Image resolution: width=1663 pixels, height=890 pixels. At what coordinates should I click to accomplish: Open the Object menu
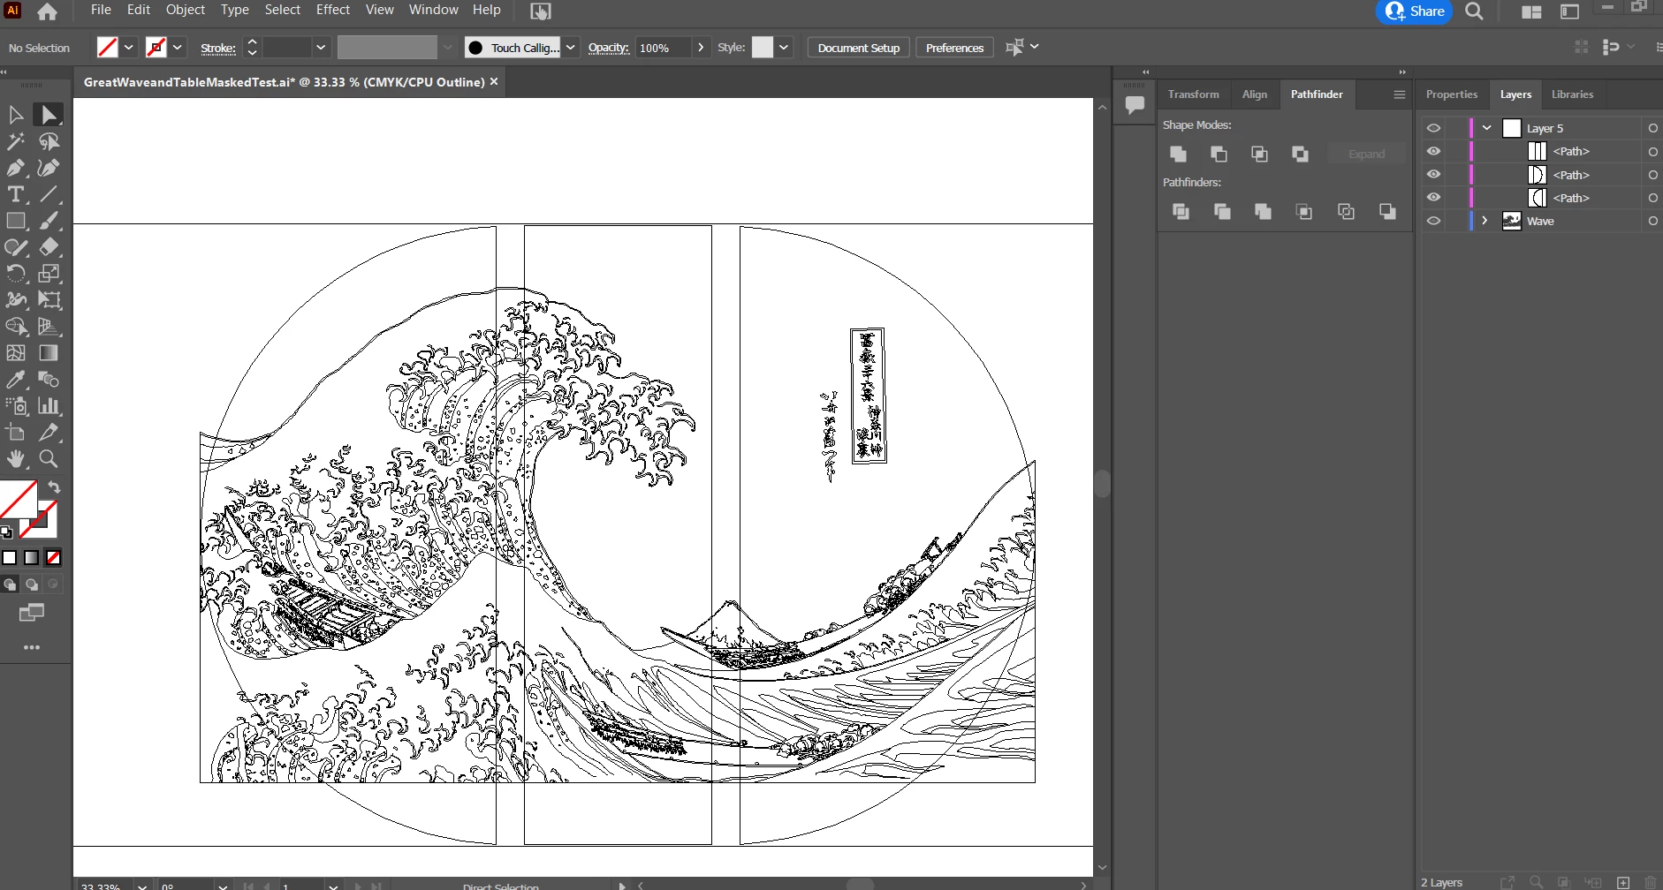186,10
